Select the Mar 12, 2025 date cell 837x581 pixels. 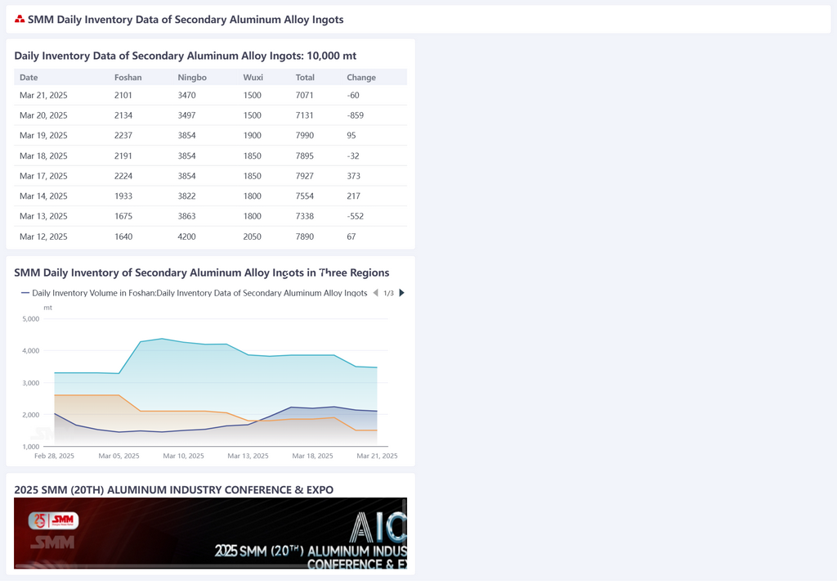(x=44, y=236)
